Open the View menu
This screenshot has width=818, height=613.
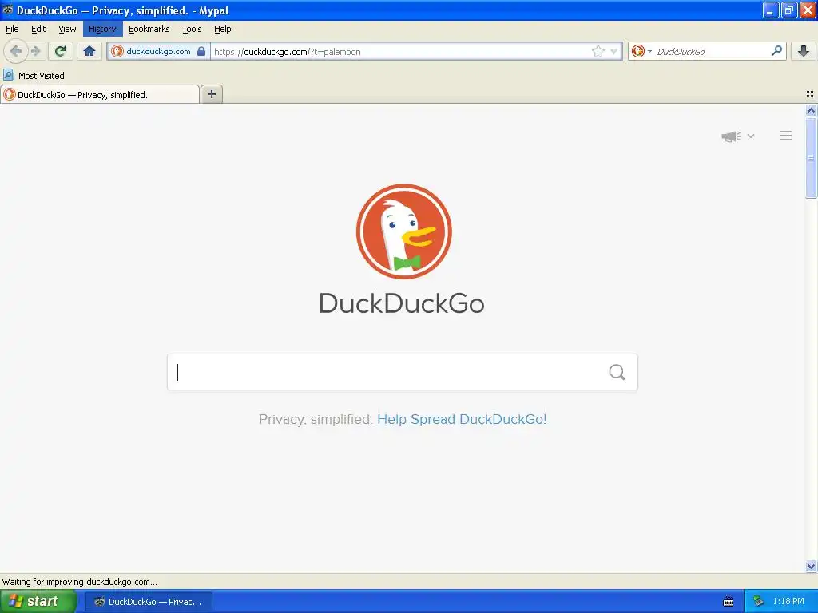[x=67, y=29]
